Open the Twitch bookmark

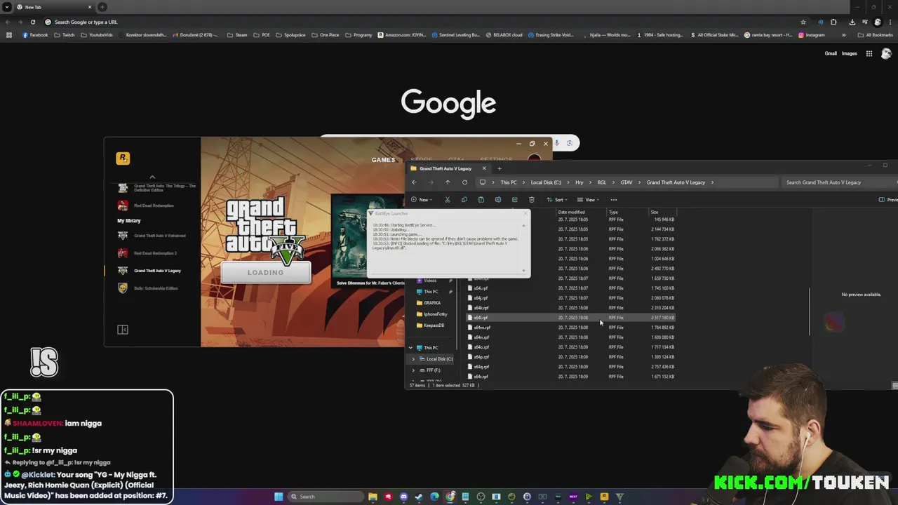click(65, 35)
